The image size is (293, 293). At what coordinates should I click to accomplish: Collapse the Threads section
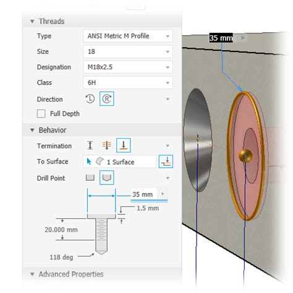(32, 22)
